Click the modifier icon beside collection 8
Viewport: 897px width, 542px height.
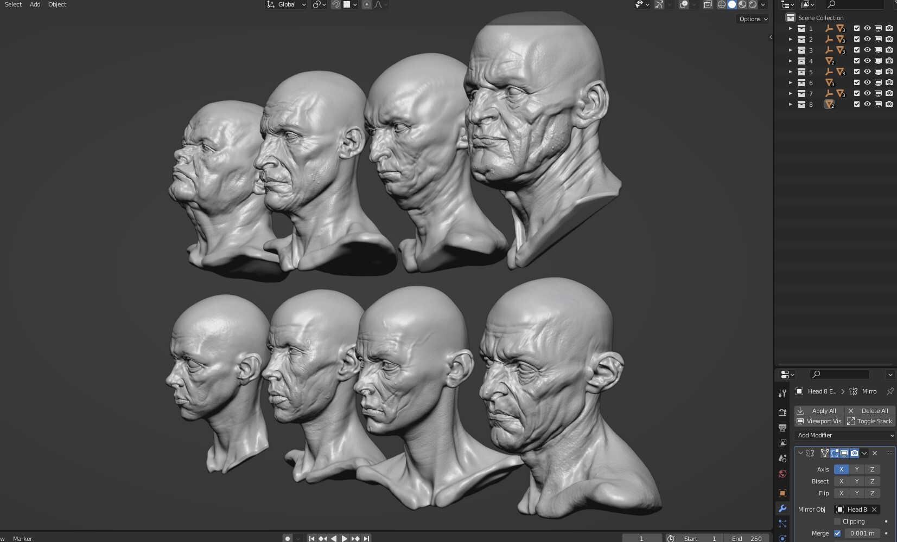click(x=830, y=104)
